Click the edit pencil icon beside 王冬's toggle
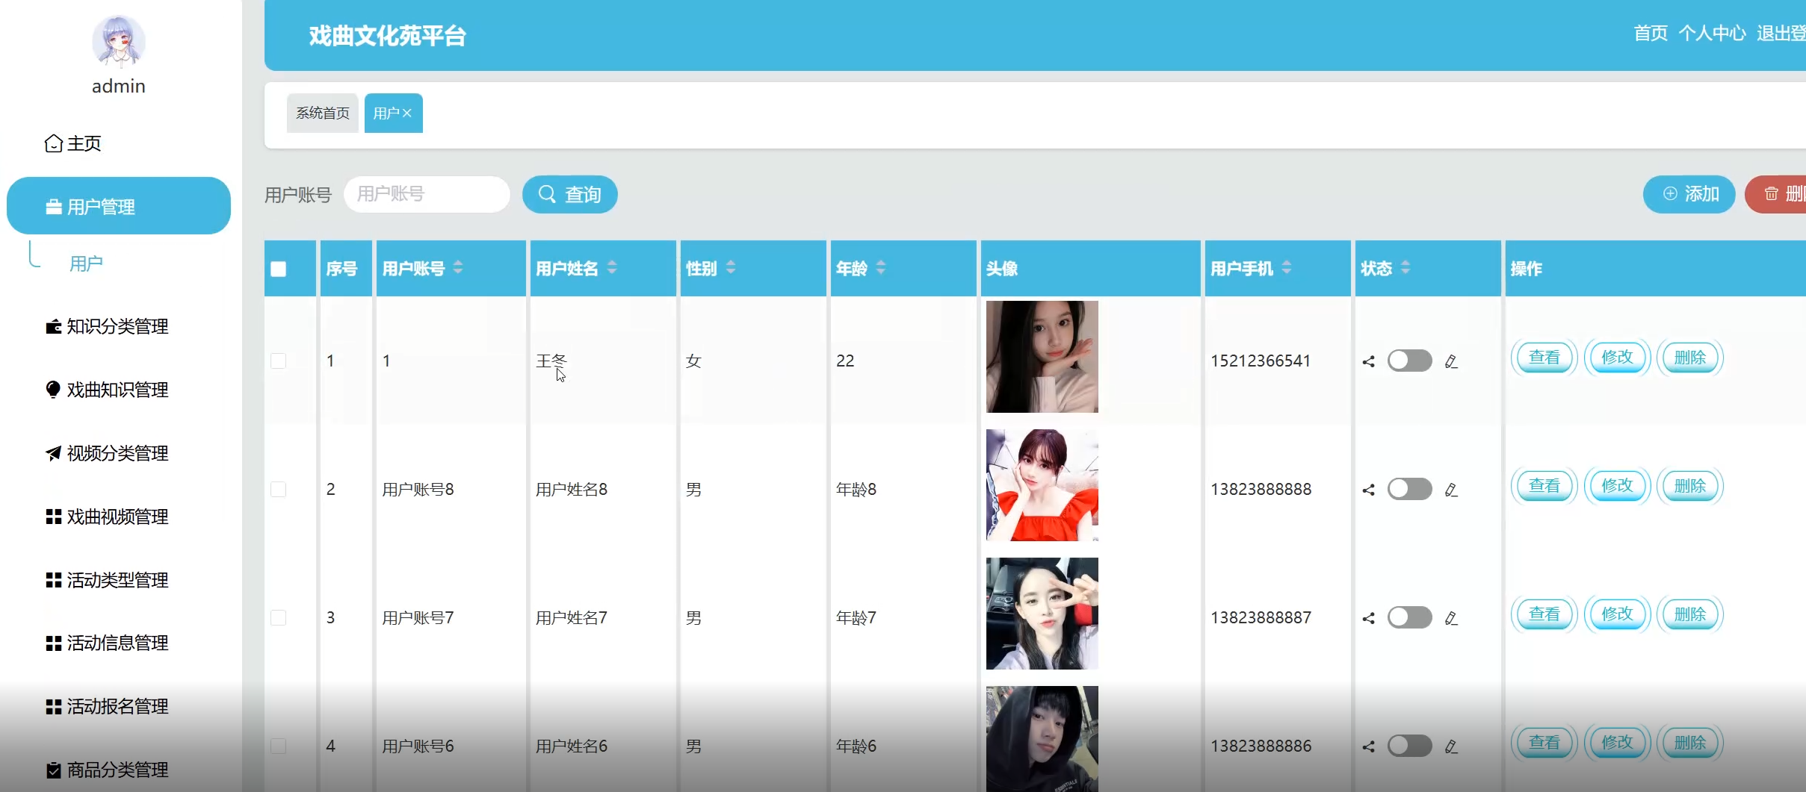The width and height of the screenshot is (1806, 792). (1451, 361)
